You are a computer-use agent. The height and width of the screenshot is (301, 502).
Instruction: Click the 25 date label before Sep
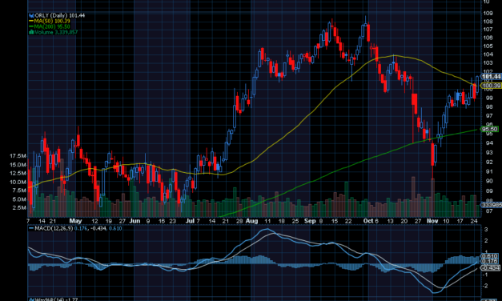tap(295, 221)
